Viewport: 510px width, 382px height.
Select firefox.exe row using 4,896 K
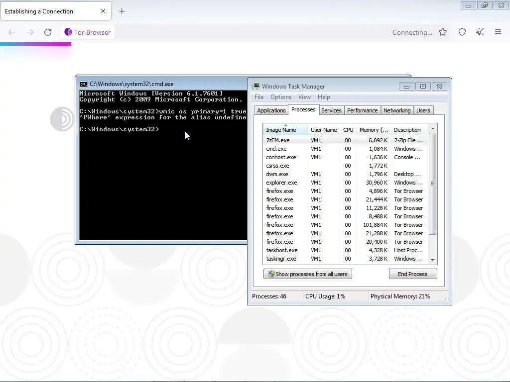pyautogui.click(x=346, y=191)
